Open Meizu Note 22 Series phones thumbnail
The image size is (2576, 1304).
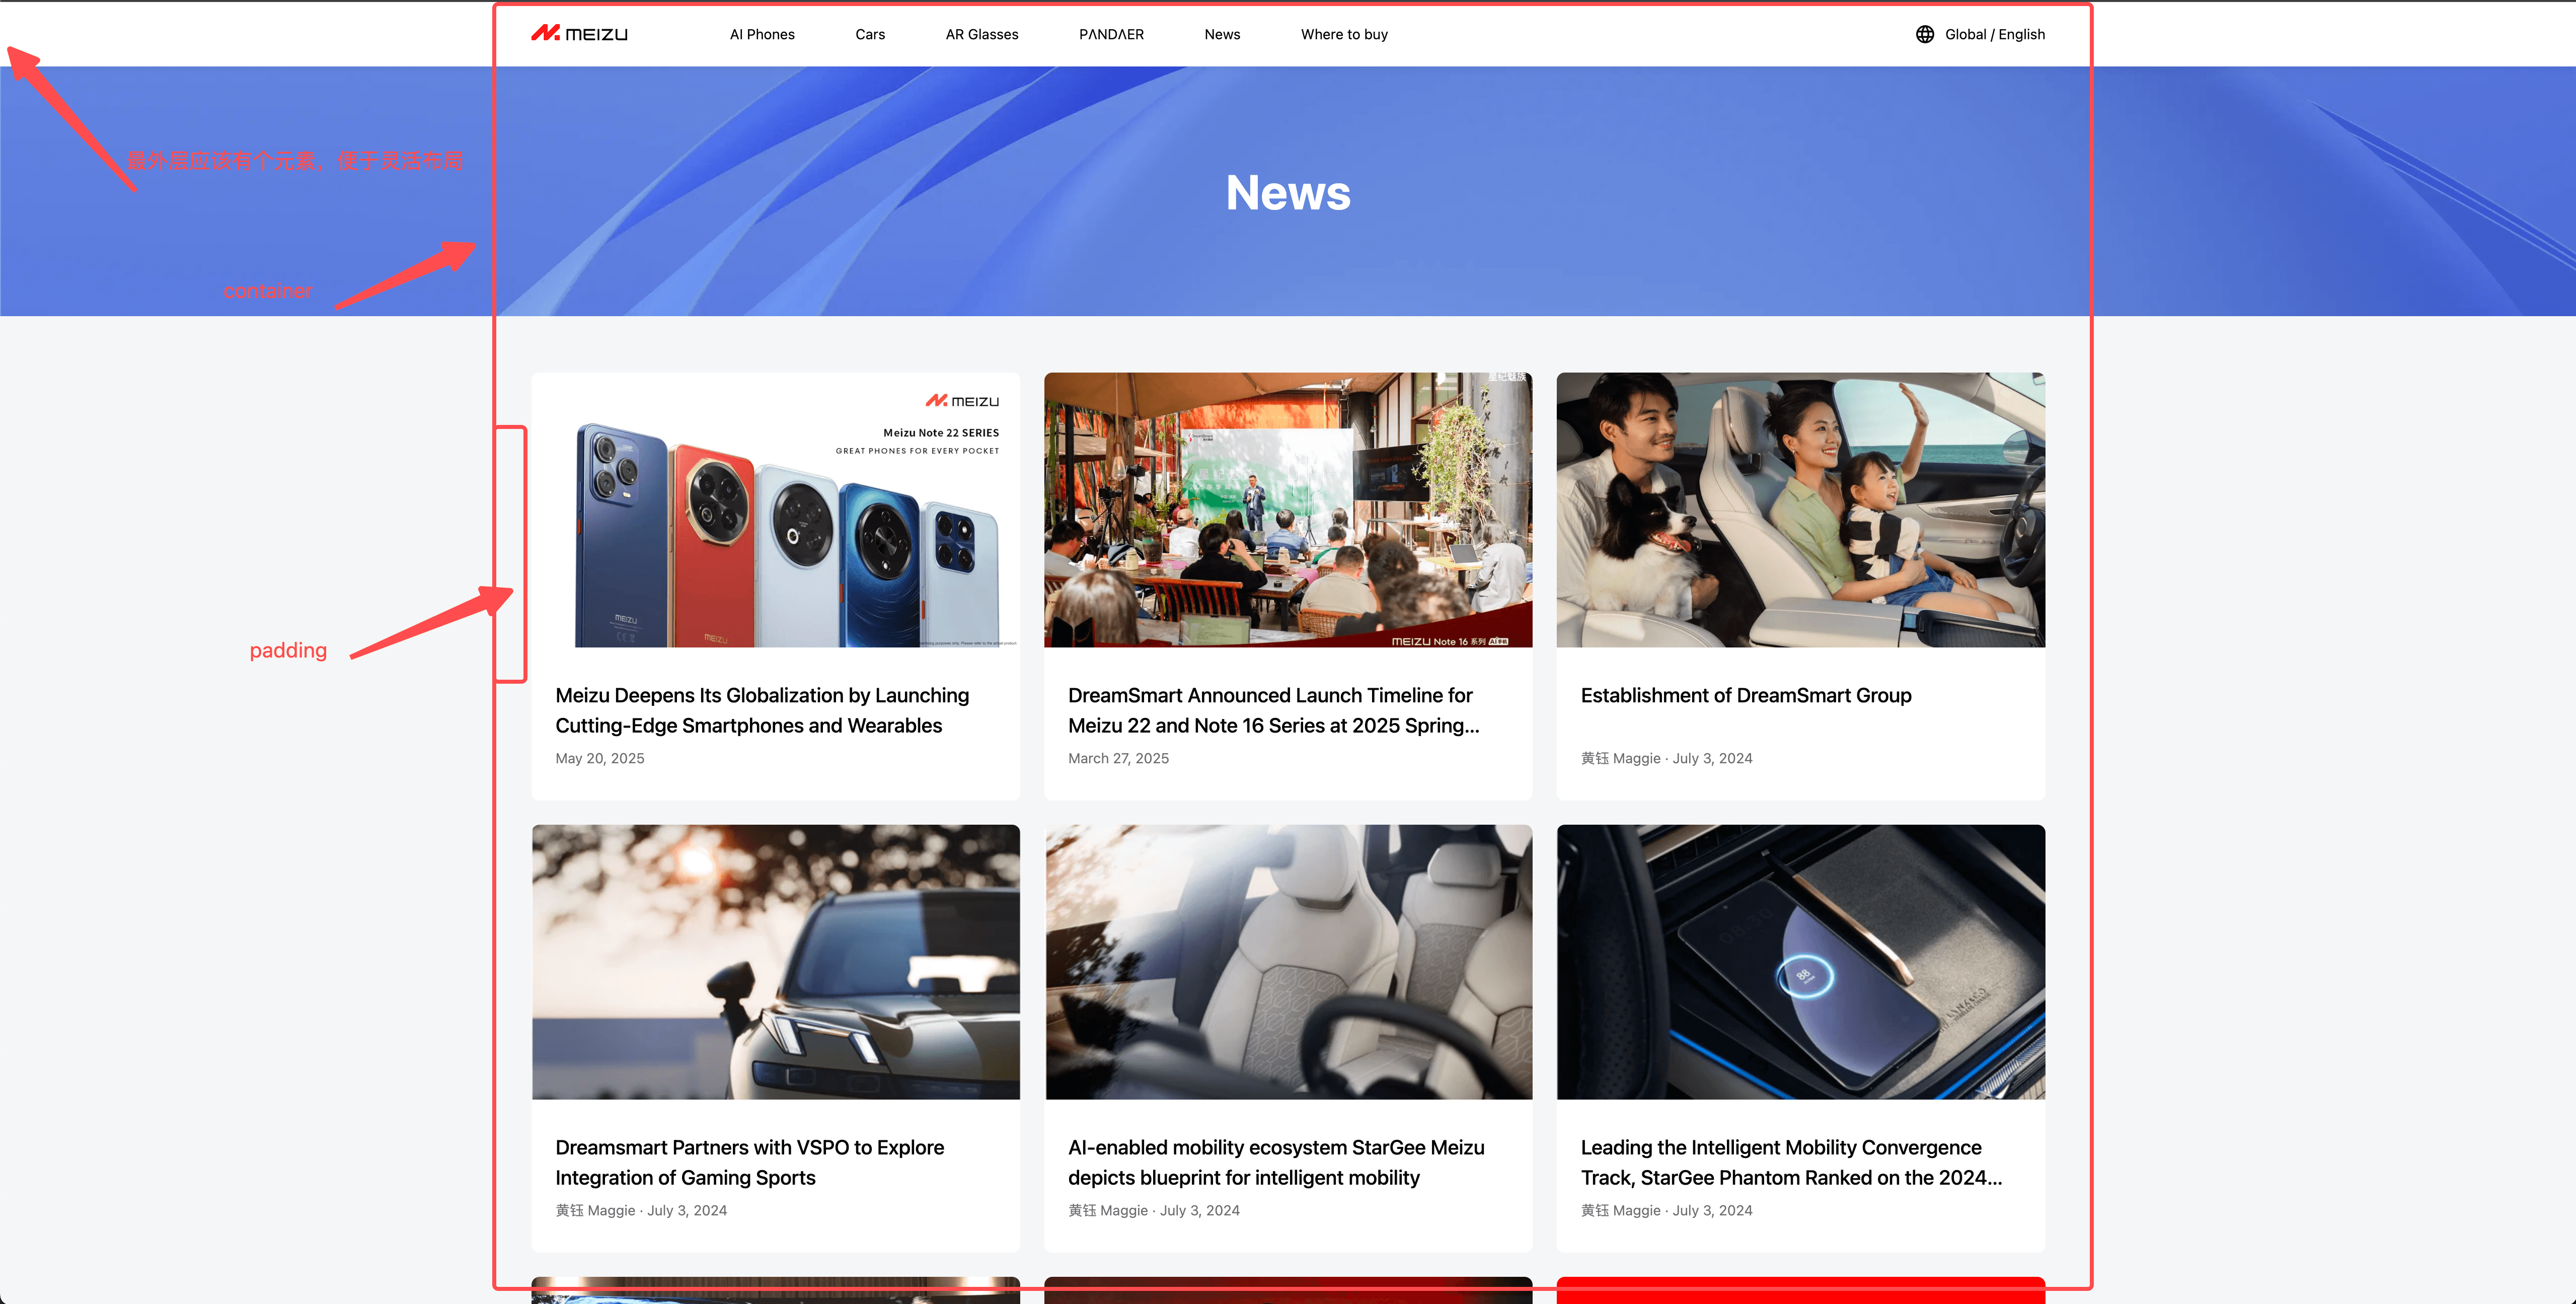(776, 510)
